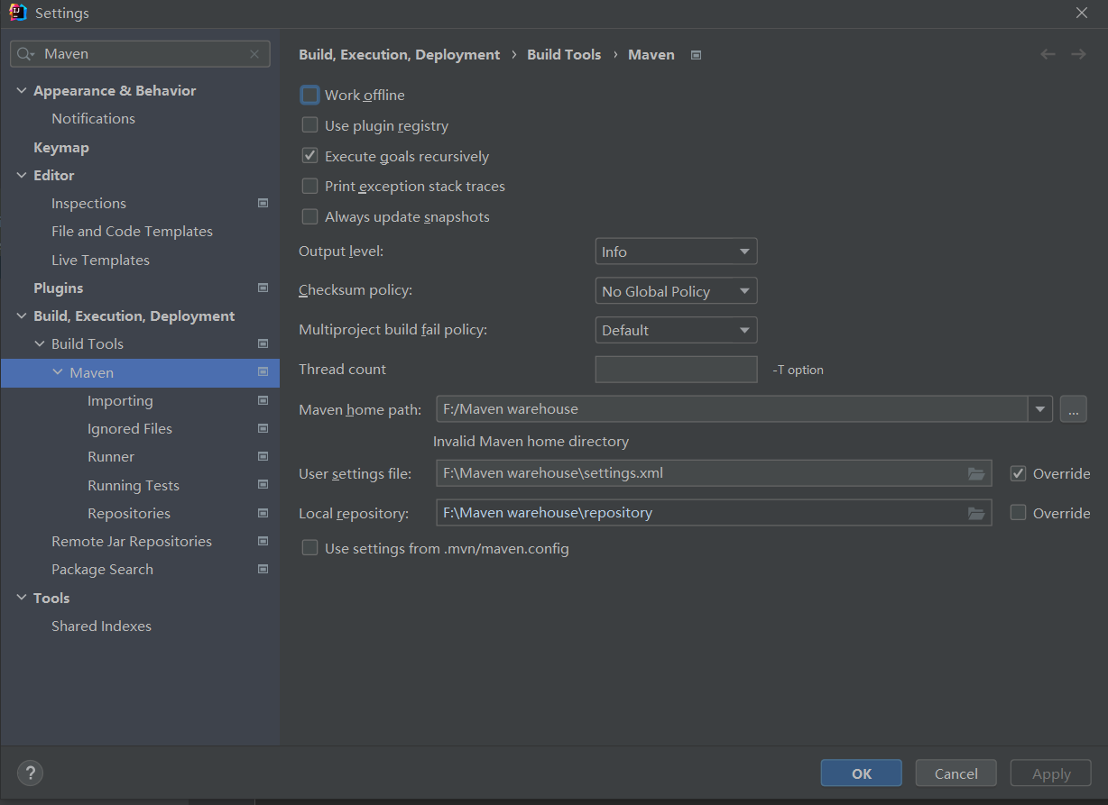
Task: Click the Cancel button
Action: tap(956, 773)
